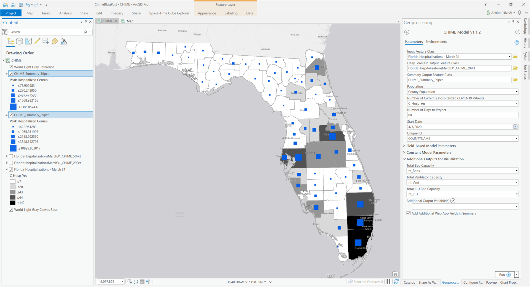The width and height of the screenshot is (530, 287).
Task: Open the Imagery ribbon tab
Action: tap(117, 13)
